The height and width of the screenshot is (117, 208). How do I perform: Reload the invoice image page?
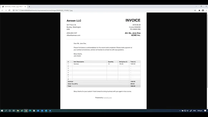tap(9, 10)
